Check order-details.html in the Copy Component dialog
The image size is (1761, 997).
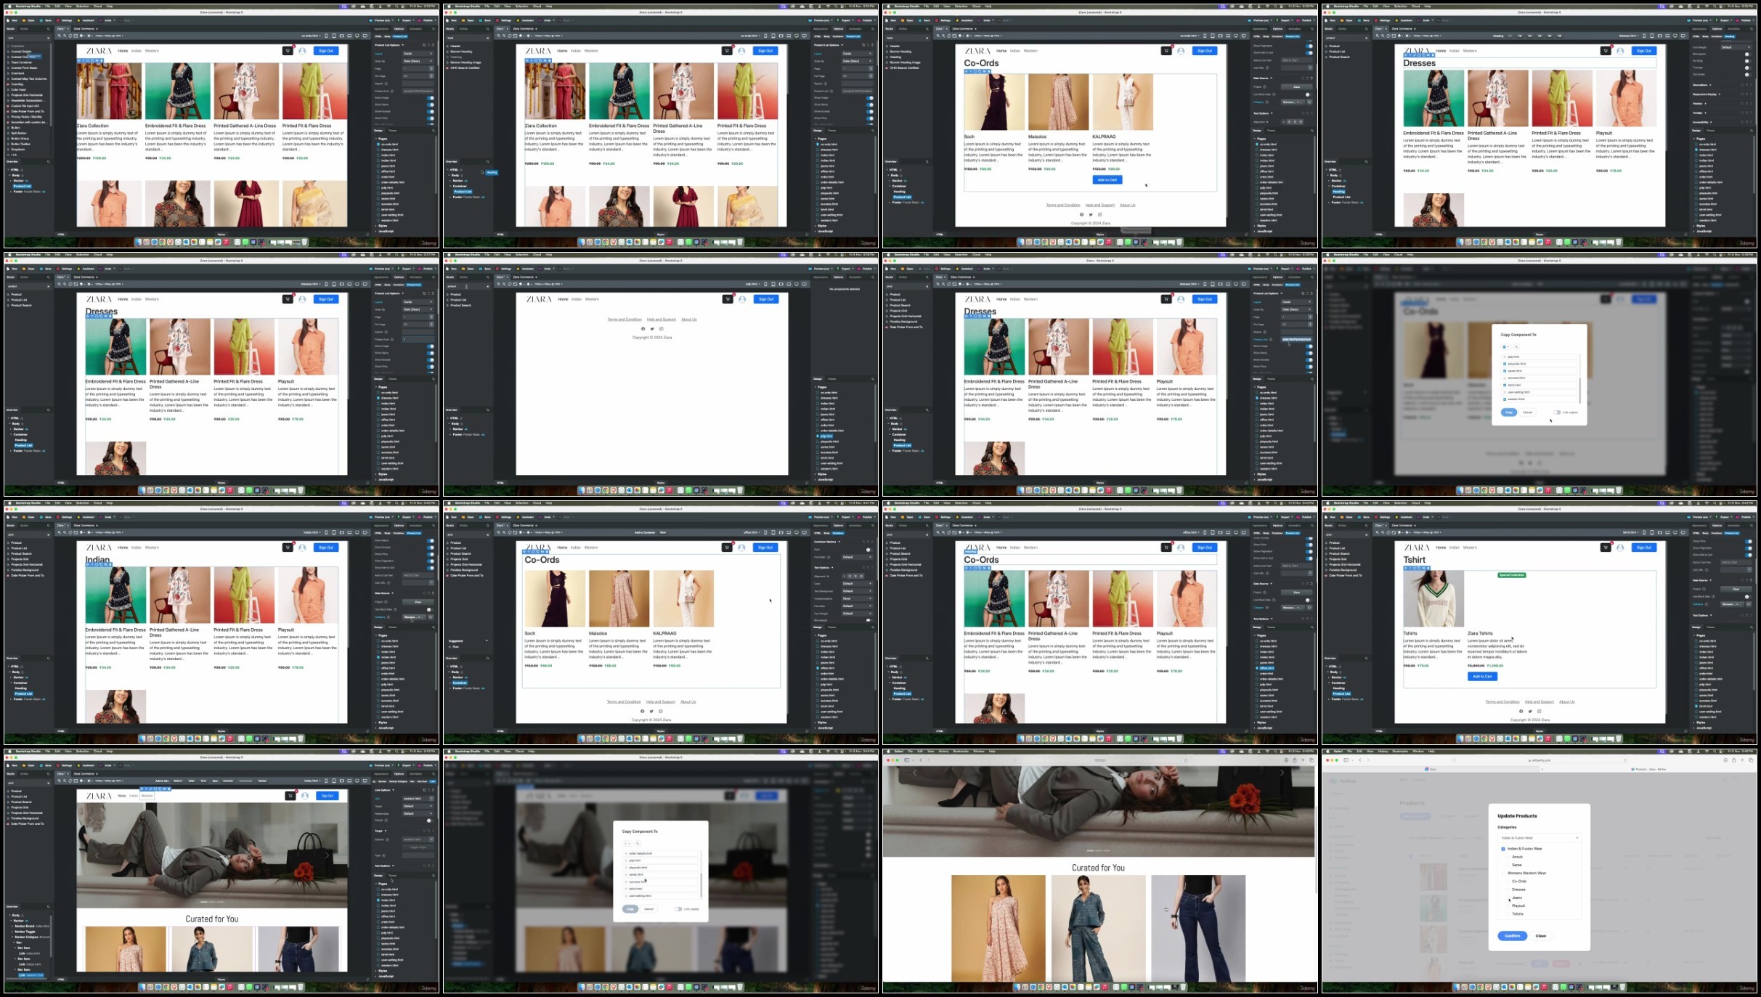(627, 853)
